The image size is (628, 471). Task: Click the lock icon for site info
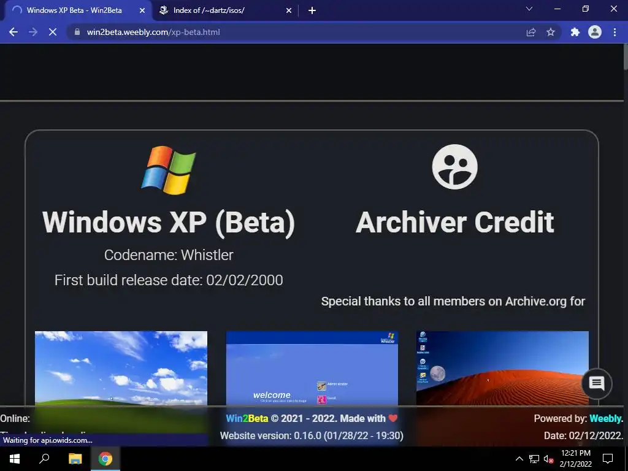pos(77,32)
